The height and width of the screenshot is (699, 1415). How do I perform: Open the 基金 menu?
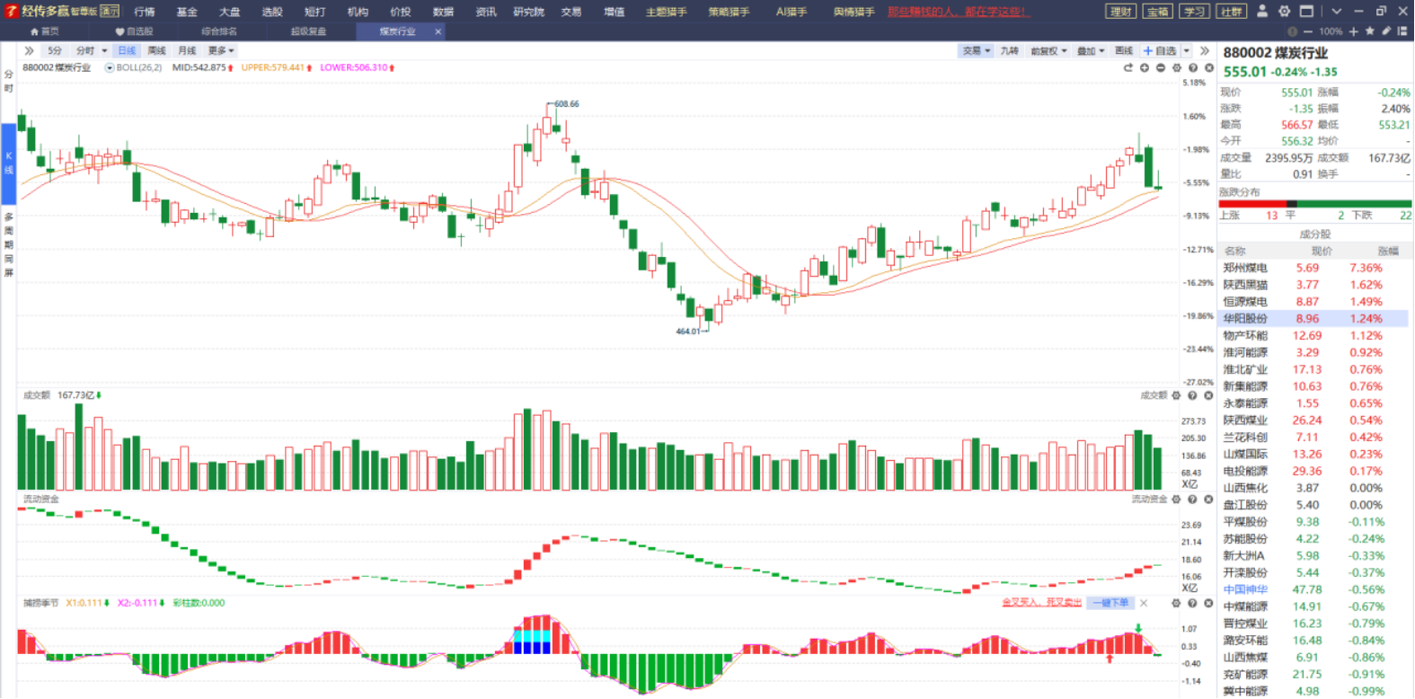187,12
